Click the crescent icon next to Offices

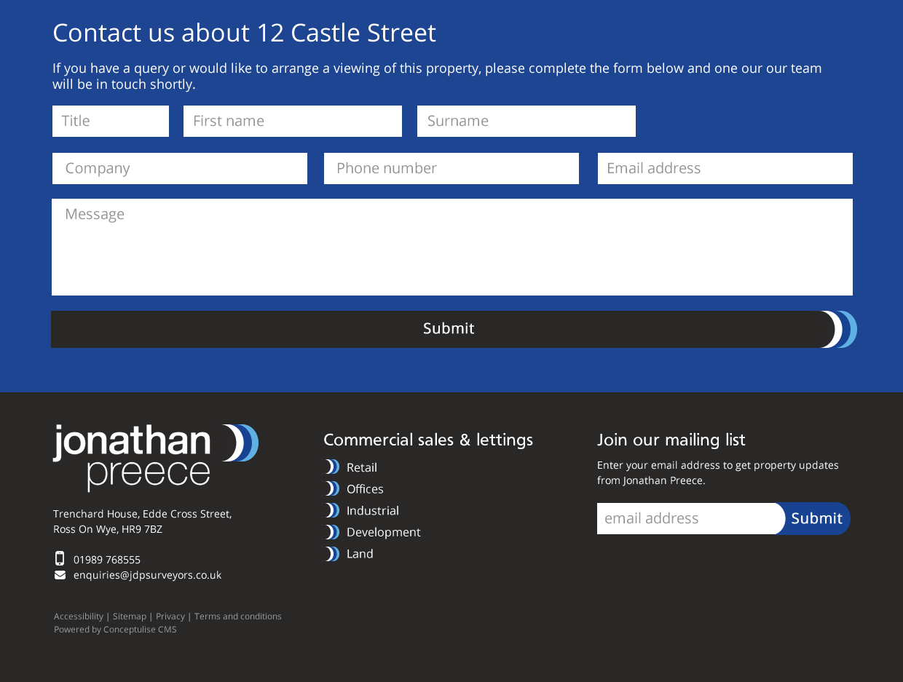click(332, 489)
